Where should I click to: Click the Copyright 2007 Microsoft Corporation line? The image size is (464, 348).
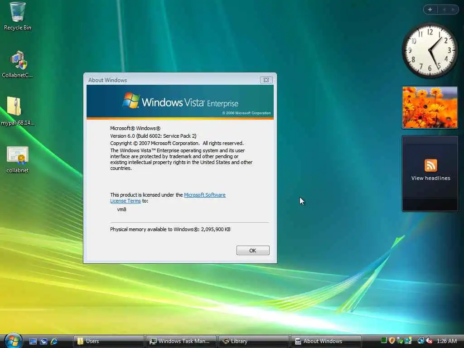[x=177, y=143]
